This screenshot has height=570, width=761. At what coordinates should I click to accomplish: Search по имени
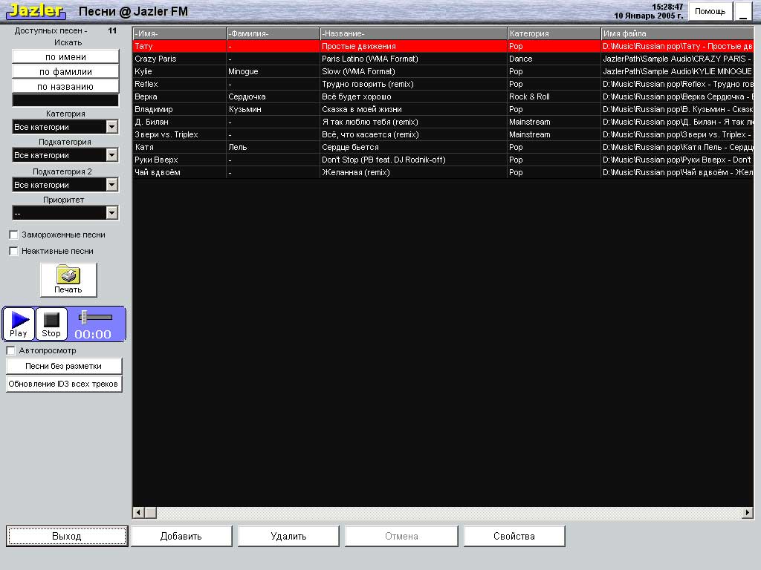click(x=65, y=56)
